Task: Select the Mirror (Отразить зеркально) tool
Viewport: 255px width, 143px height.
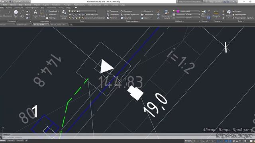Action: coord(129,15)
